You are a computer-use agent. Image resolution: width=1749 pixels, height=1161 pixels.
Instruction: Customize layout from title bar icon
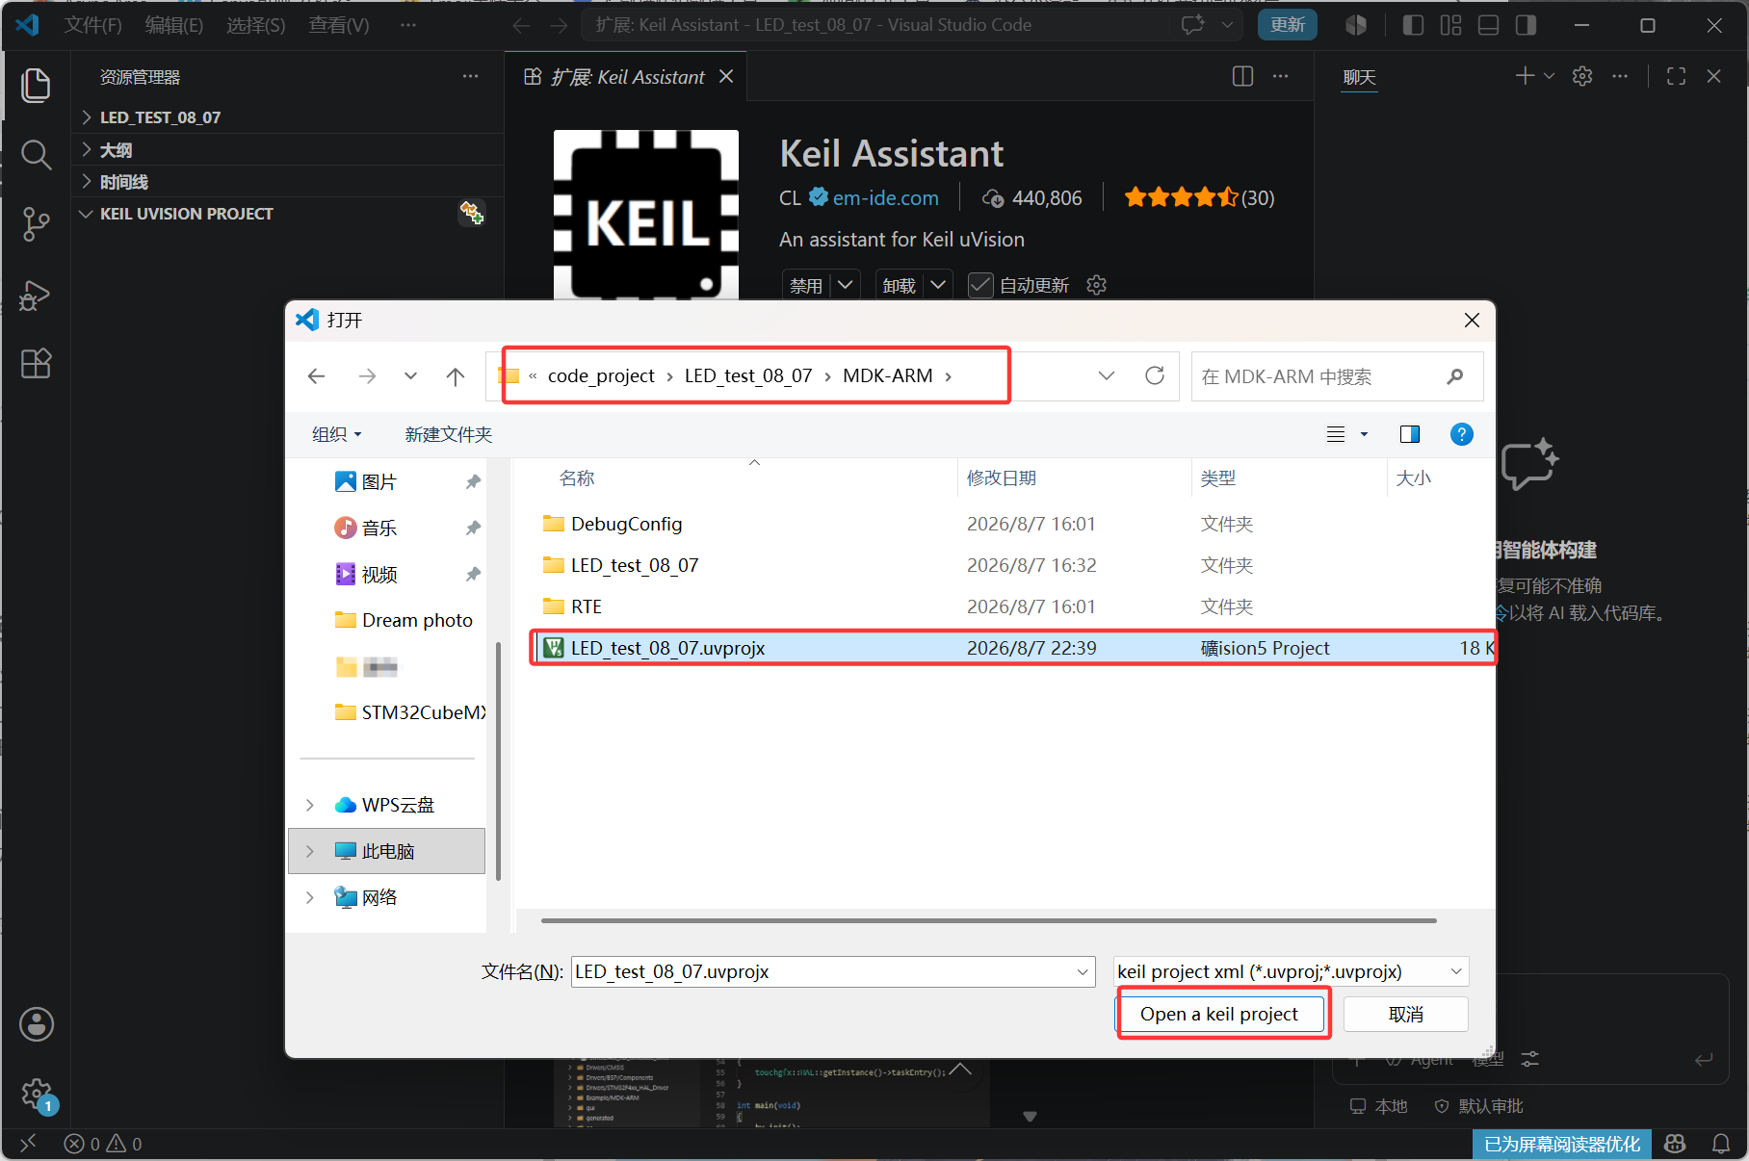click(x=1450, y=25)
